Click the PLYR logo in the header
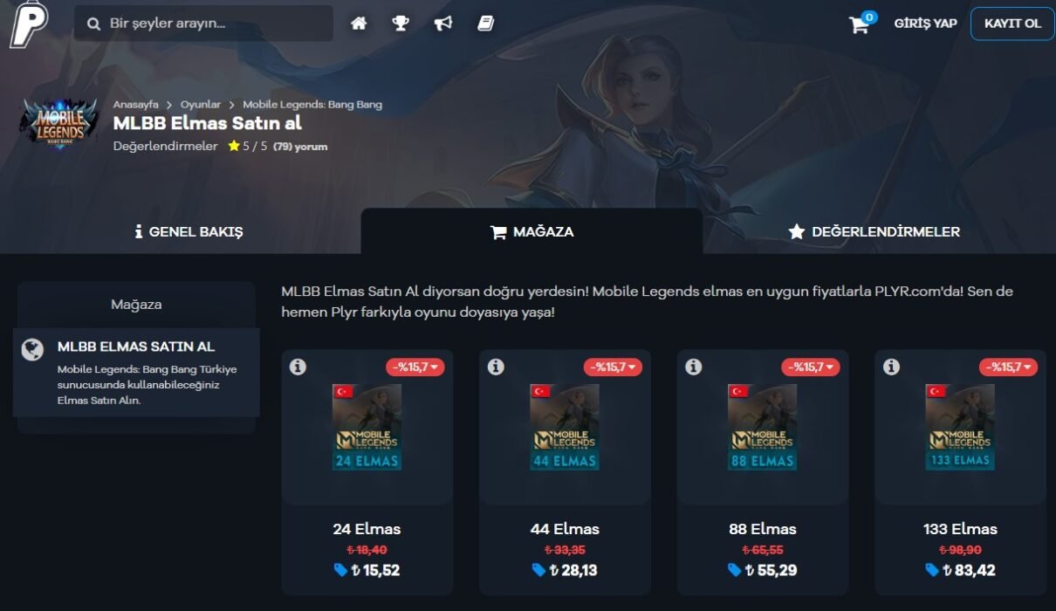This screenshot has height=611, width=1056. (29, 24)
